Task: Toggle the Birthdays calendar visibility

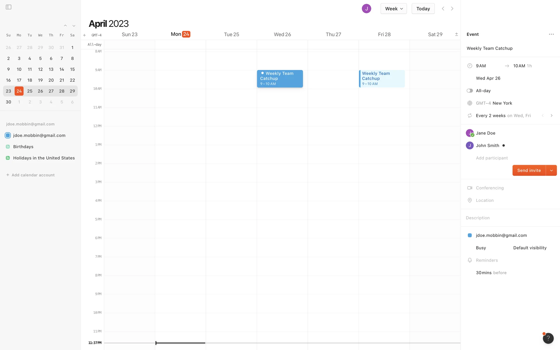Action: tap(8, 147)
